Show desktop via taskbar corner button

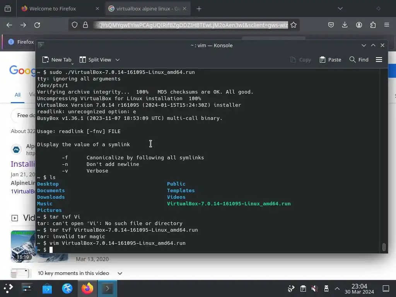386,288
